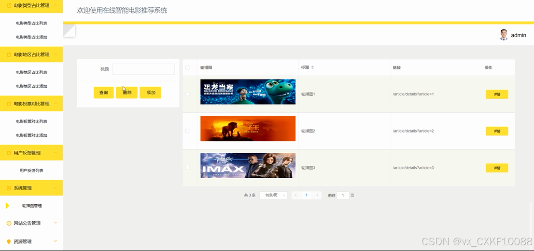Click the 电影地区占比管理 folder icon
The image size is (534, 251).
tap(9, 54)
